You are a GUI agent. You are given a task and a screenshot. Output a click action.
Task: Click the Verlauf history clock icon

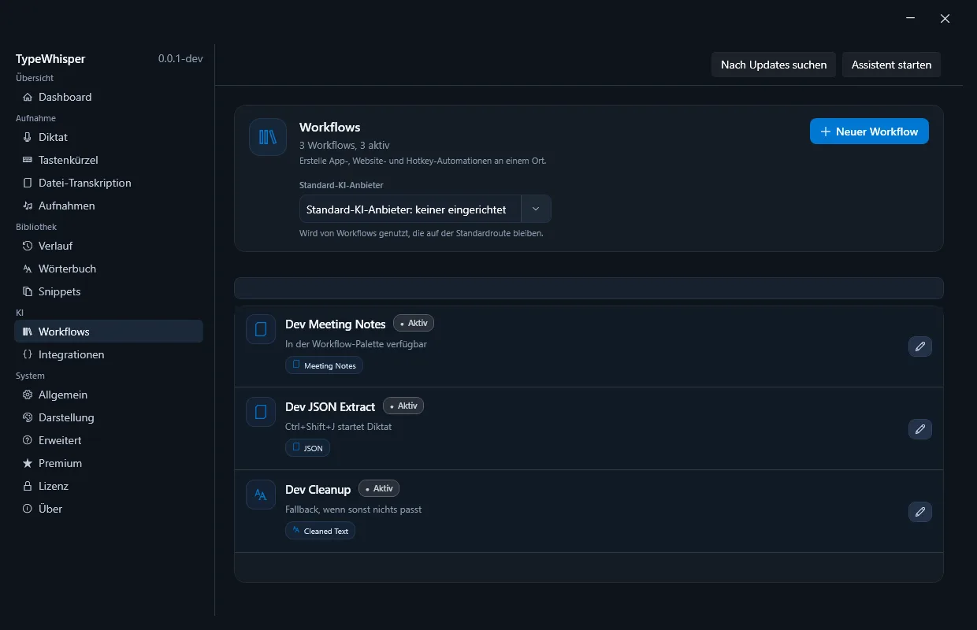28,246
